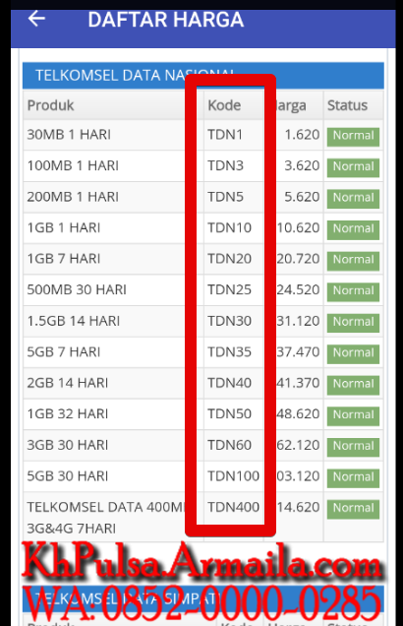Tap price 37.470 for 5GB 7 HARI
This screenshot has width=403, height=626.
coord(298,352)
